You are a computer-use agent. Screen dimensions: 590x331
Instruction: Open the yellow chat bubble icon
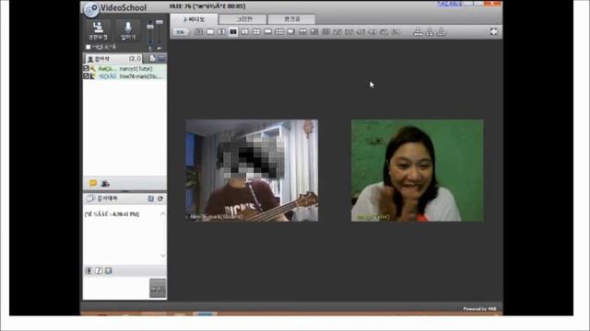coord(93,183)
